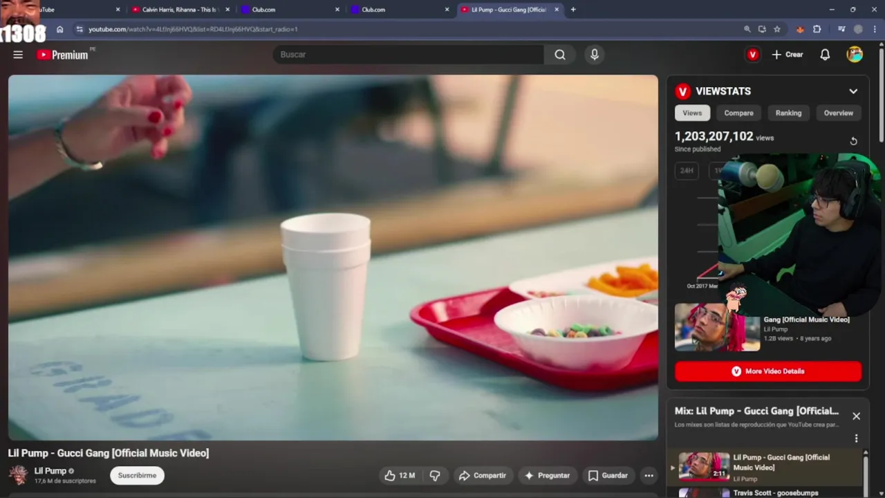Image resolution: width=885 pixels, height=498 pixels.
Task: Go to YouTube Premium home logo
Action: 63,55
